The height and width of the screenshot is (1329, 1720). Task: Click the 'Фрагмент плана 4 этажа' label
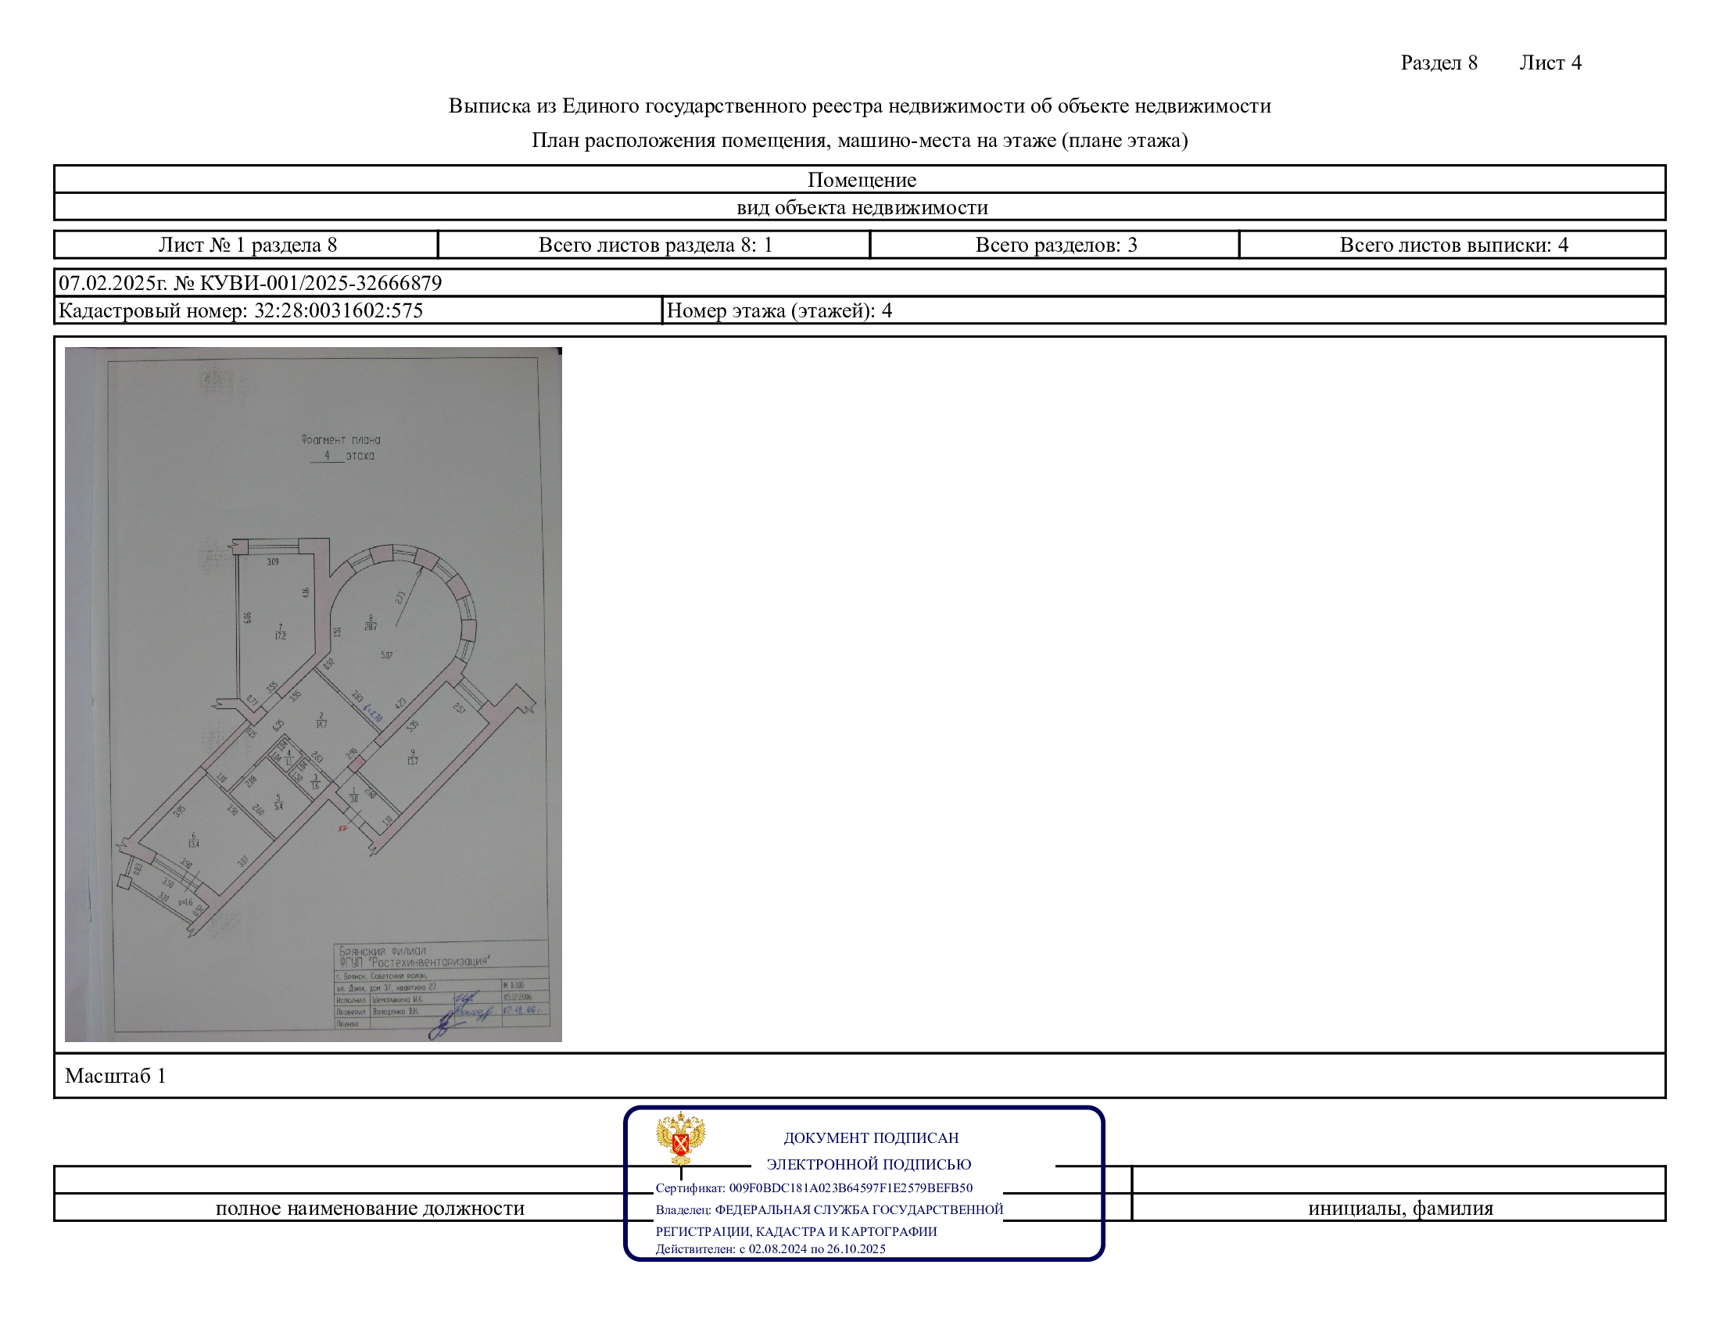click(341, 447)
